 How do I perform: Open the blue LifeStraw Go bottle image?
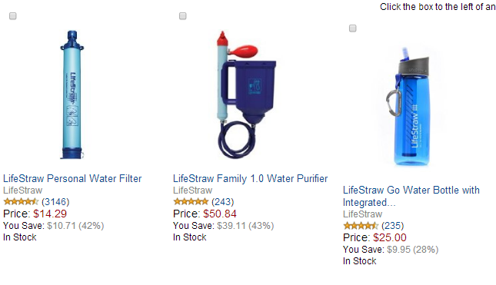click(408, 106)
